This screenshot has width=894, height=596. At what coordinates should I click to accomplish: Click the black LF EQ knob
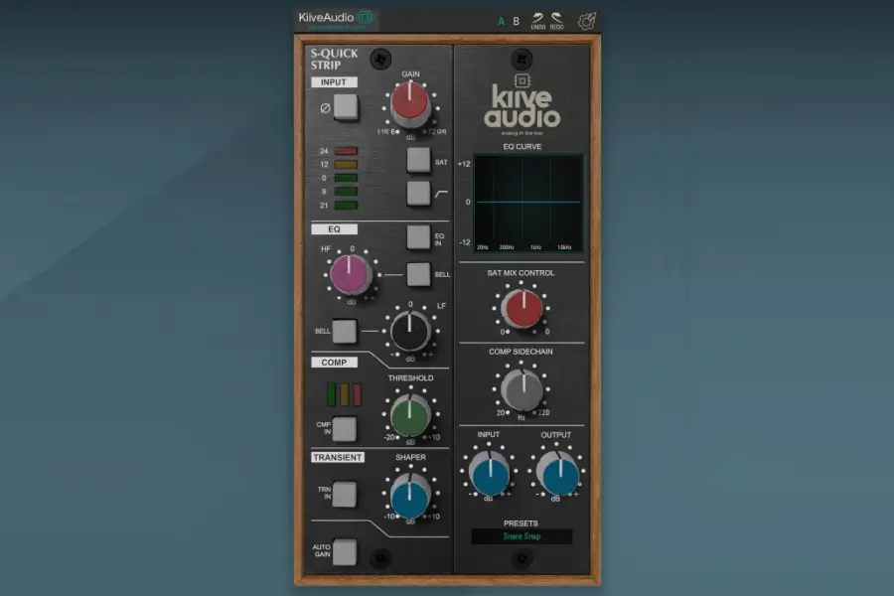[x=410, y=332]
